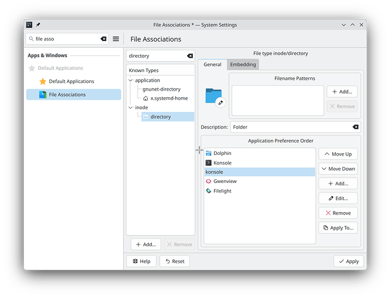The height and width of the screenshot is (298, 390).
Task: Clear the directory filter search text
Action: [x=190, y=55]
